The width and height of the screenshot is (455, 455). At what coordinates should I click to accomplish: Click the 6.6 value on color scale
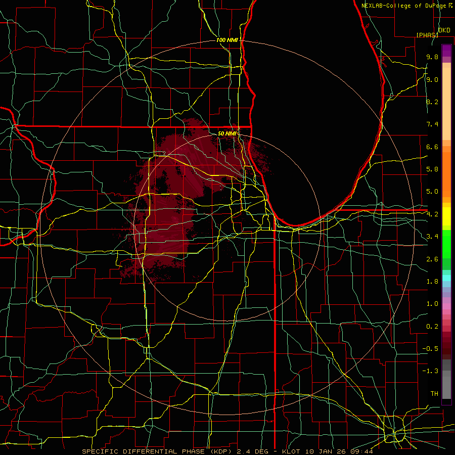432,147
